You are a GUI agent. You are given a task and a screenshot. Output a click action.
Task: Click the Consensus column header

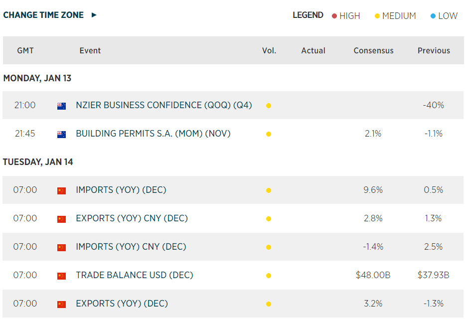373,50
